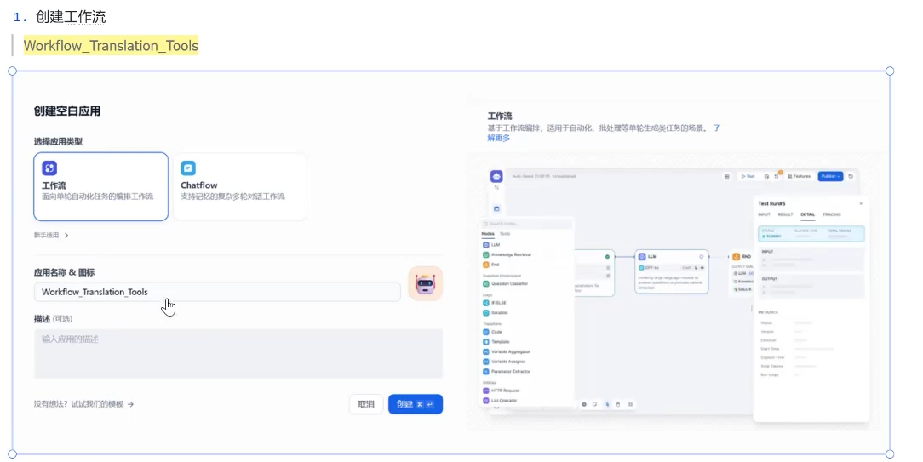Select the Nodes tab in node picker
Viewport: 923px width, 462px height.
tap(488, 234)
